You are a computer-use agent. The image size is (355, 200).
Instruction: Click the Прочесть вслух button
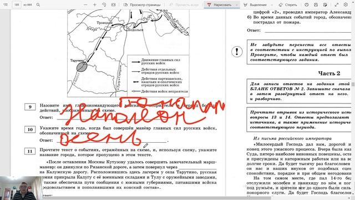click(x=184, y=4)
